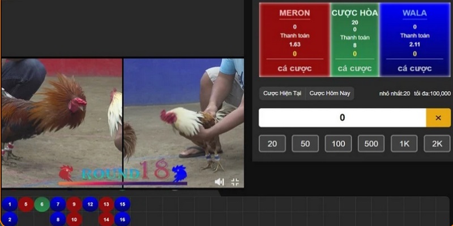Pick the 500 chip amount

(371, 144)
